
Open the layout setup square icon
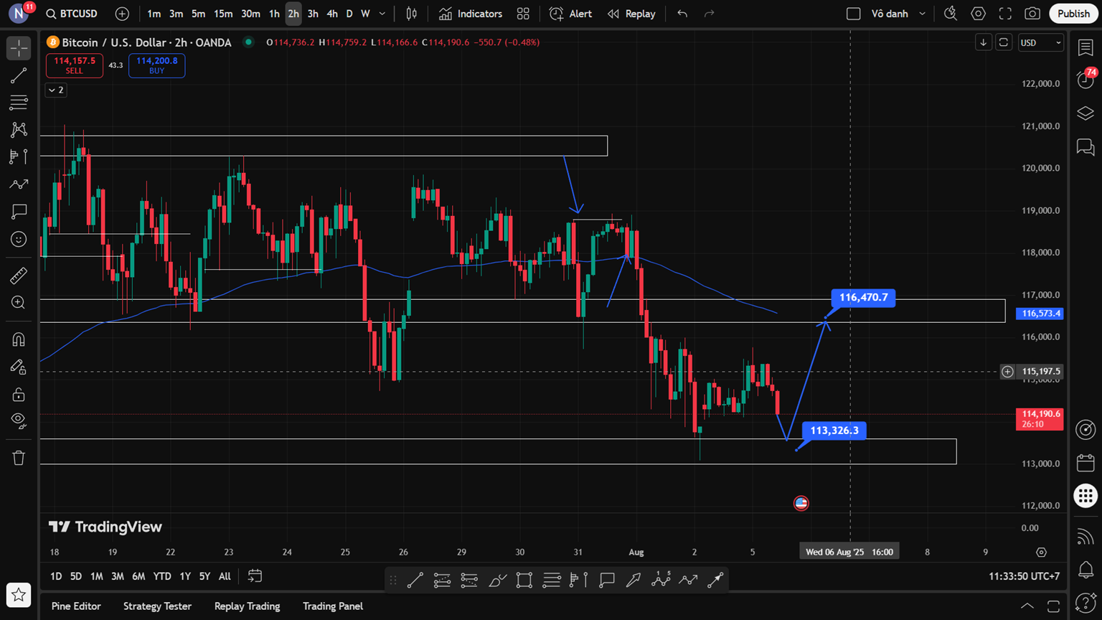853,14
